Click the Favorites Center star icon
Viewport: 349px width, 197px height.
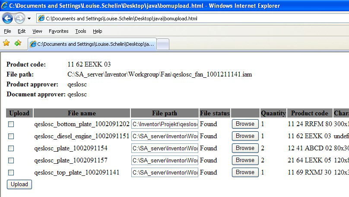click(x=6, y=43)
